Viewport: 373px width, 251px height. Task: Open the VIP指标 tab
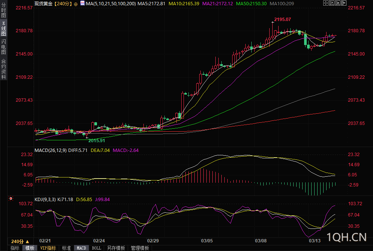click(x=48, y=248)
